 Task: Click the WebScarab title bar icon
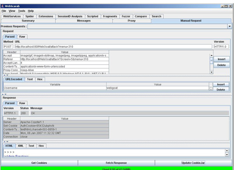pos(2,6)
